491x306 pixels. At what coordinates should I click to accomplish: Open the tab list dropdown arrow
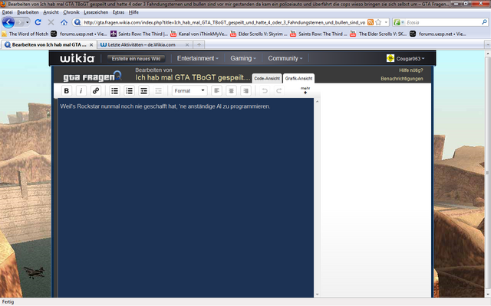tap(488, 44)
